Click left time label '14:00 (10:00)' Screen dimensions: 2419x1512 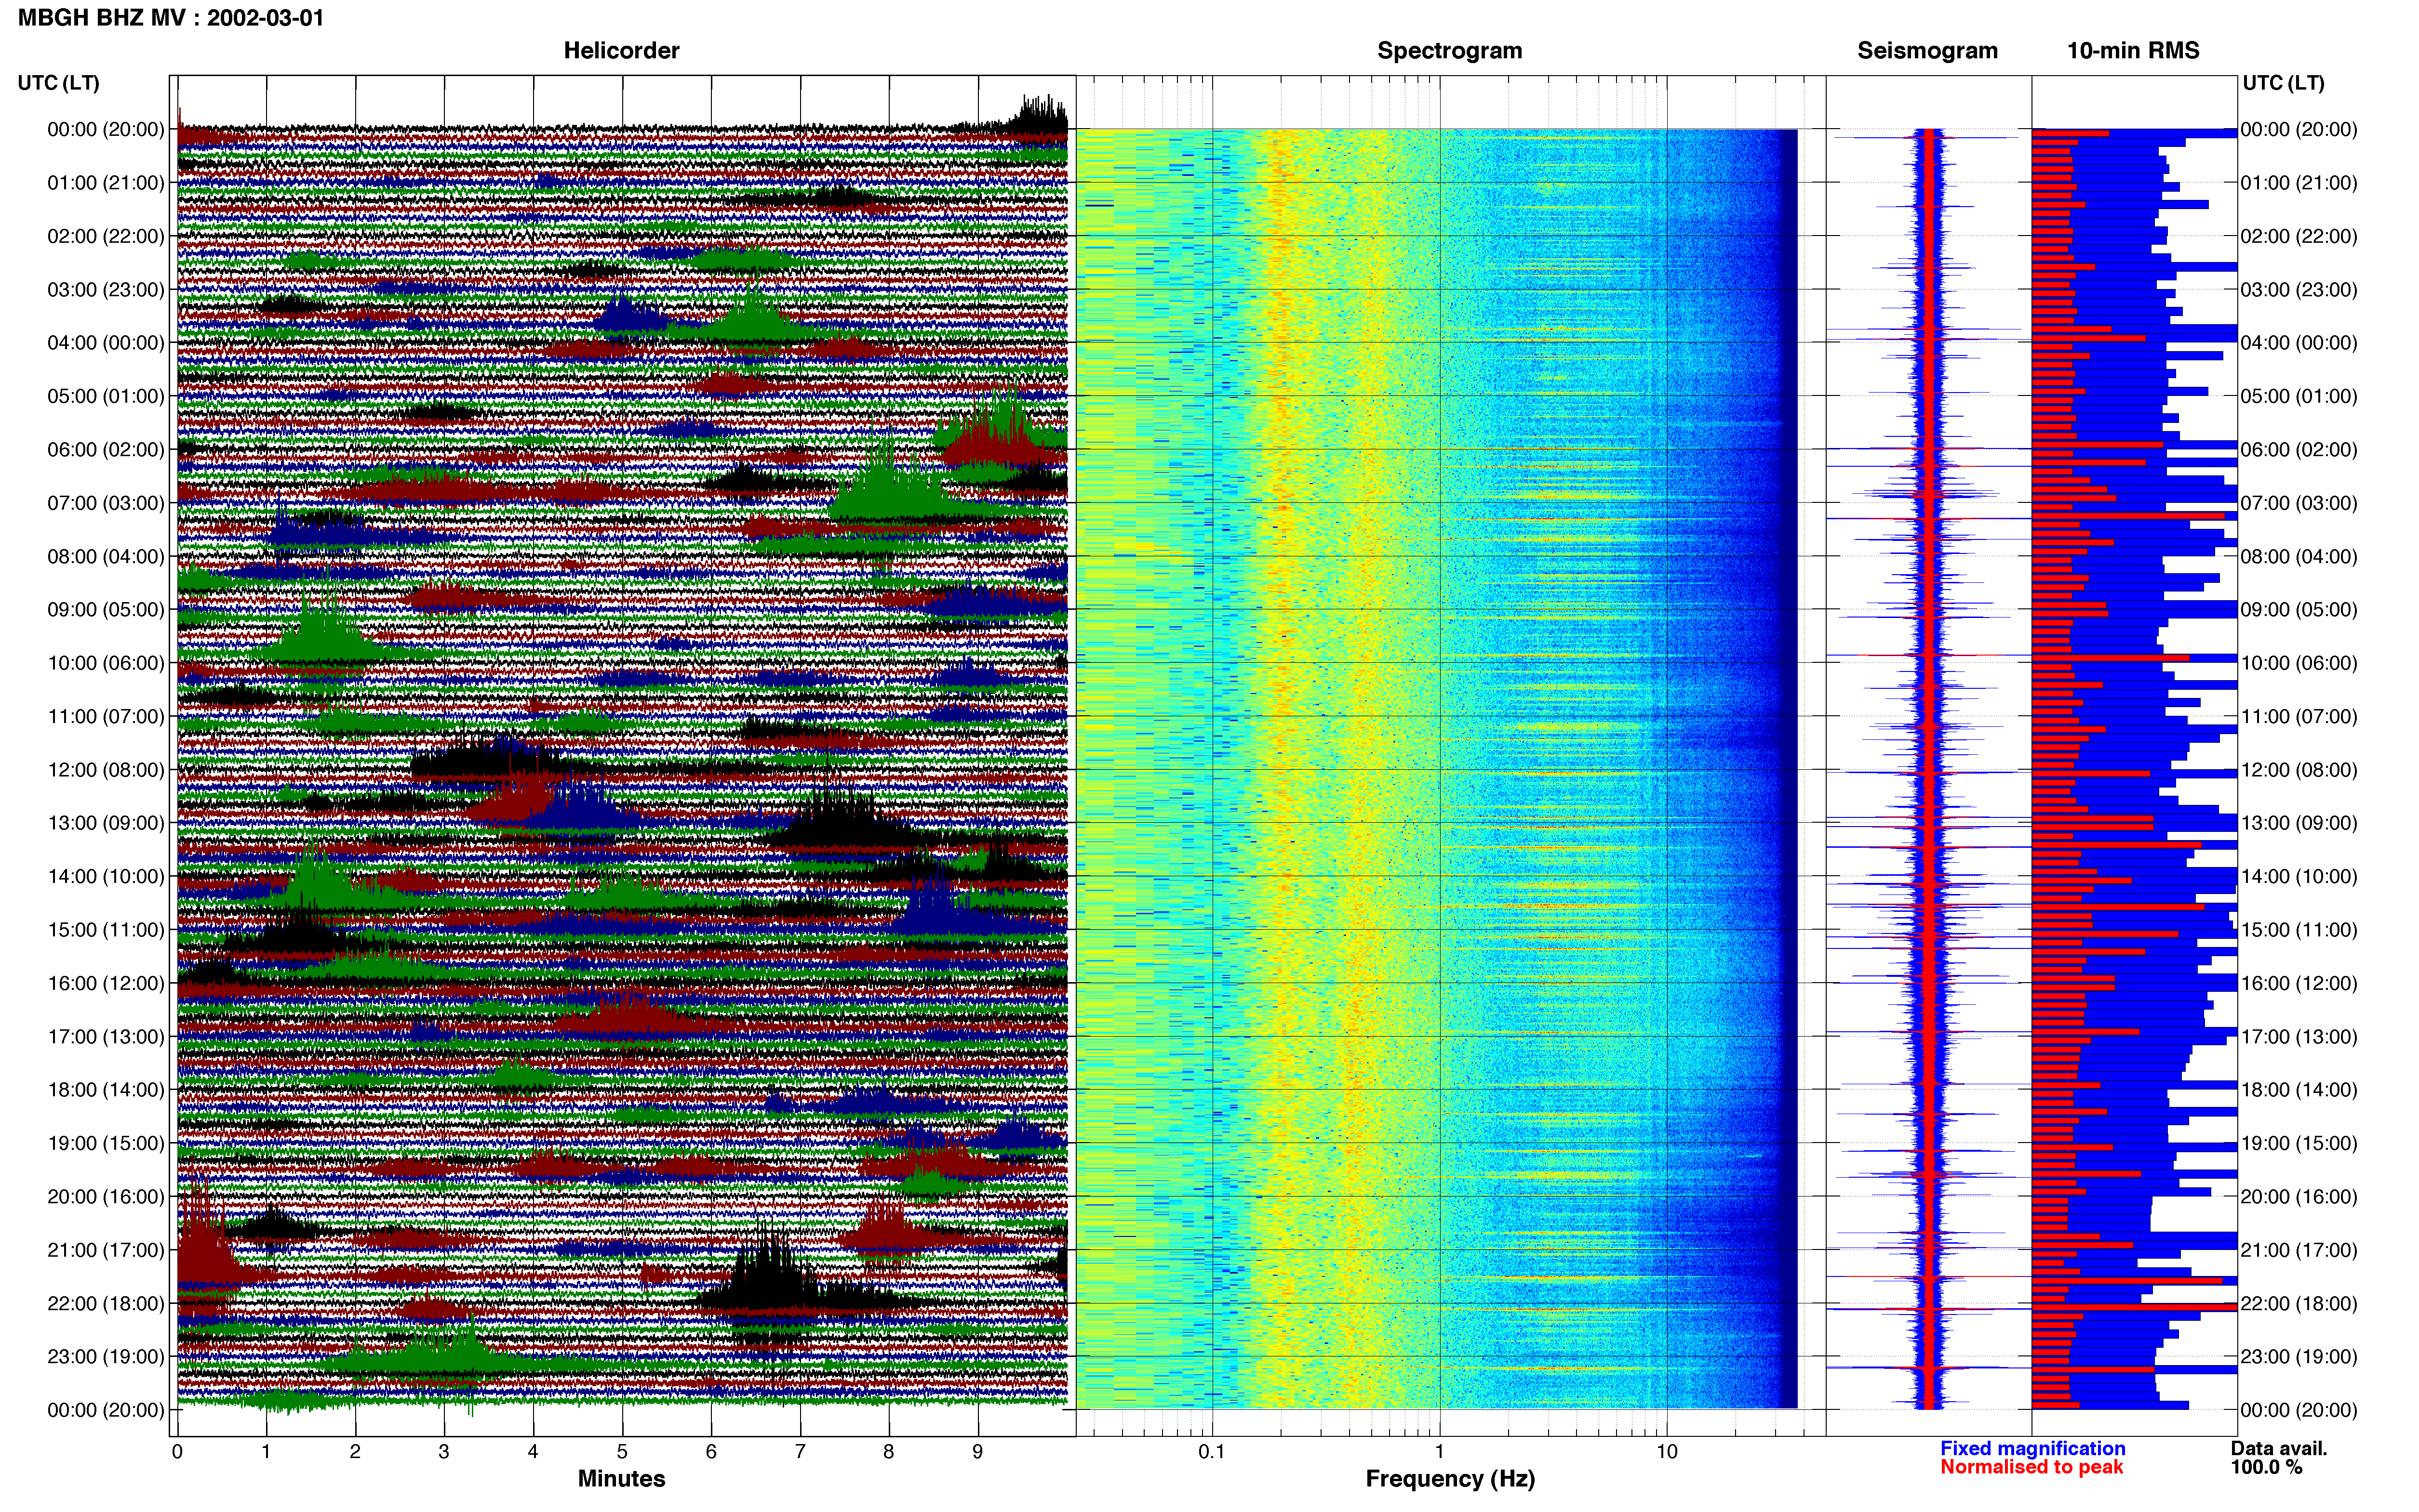point(106,877)
